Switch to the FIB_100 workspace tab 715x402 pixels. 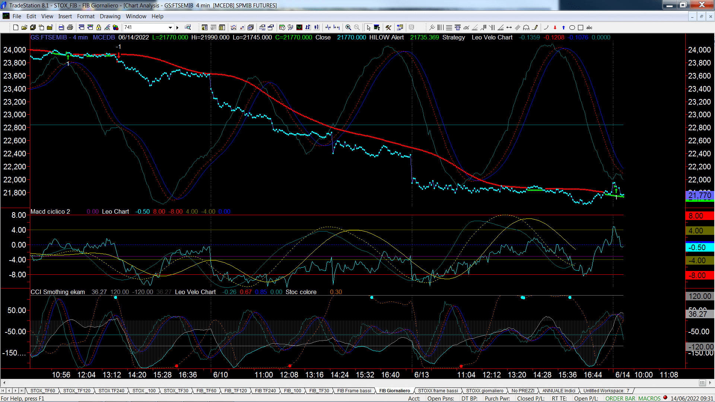pos(293,390)
